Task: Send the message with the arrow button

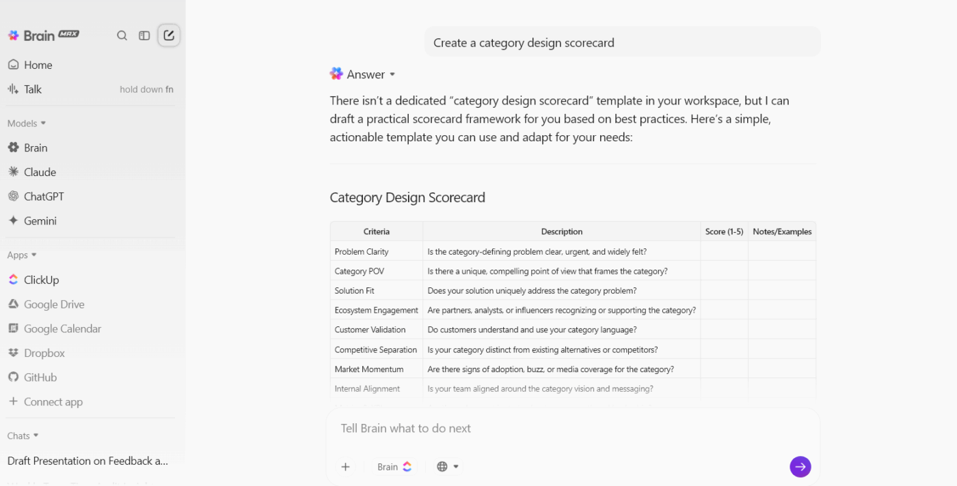Action: (x=800, y=466)
